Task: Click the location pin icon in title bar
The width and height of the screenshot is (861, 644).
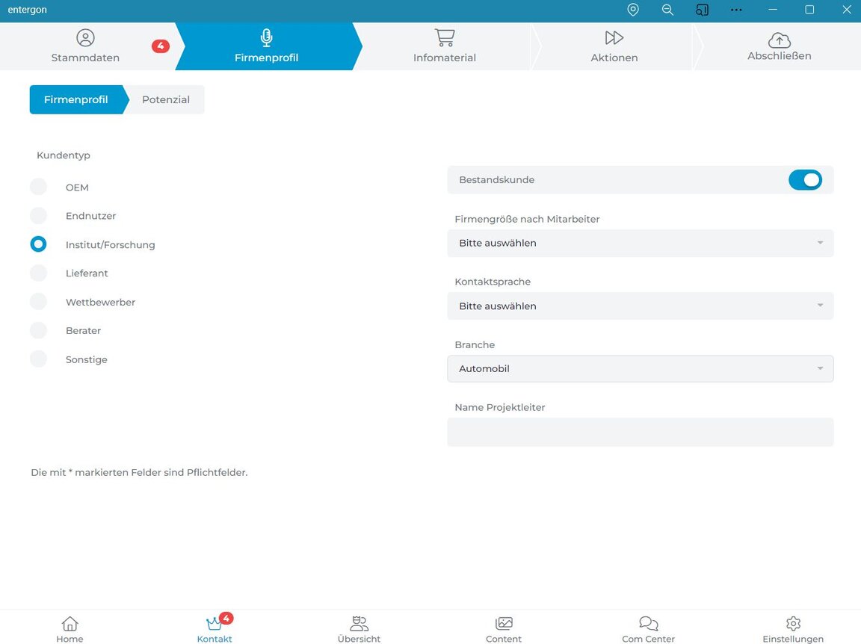Action: (x=633, y=10)
